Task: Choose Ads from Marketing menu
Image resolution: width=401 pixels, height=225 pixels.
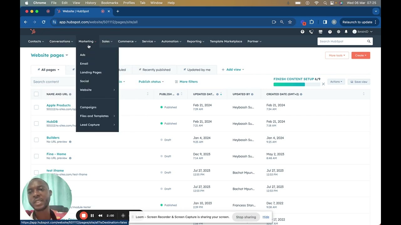Action: click(83, 55)
